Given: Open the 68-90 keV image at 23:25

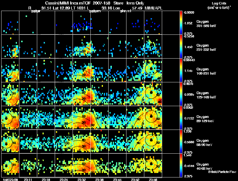Looking at the screenshot, I should coord(64,141).
